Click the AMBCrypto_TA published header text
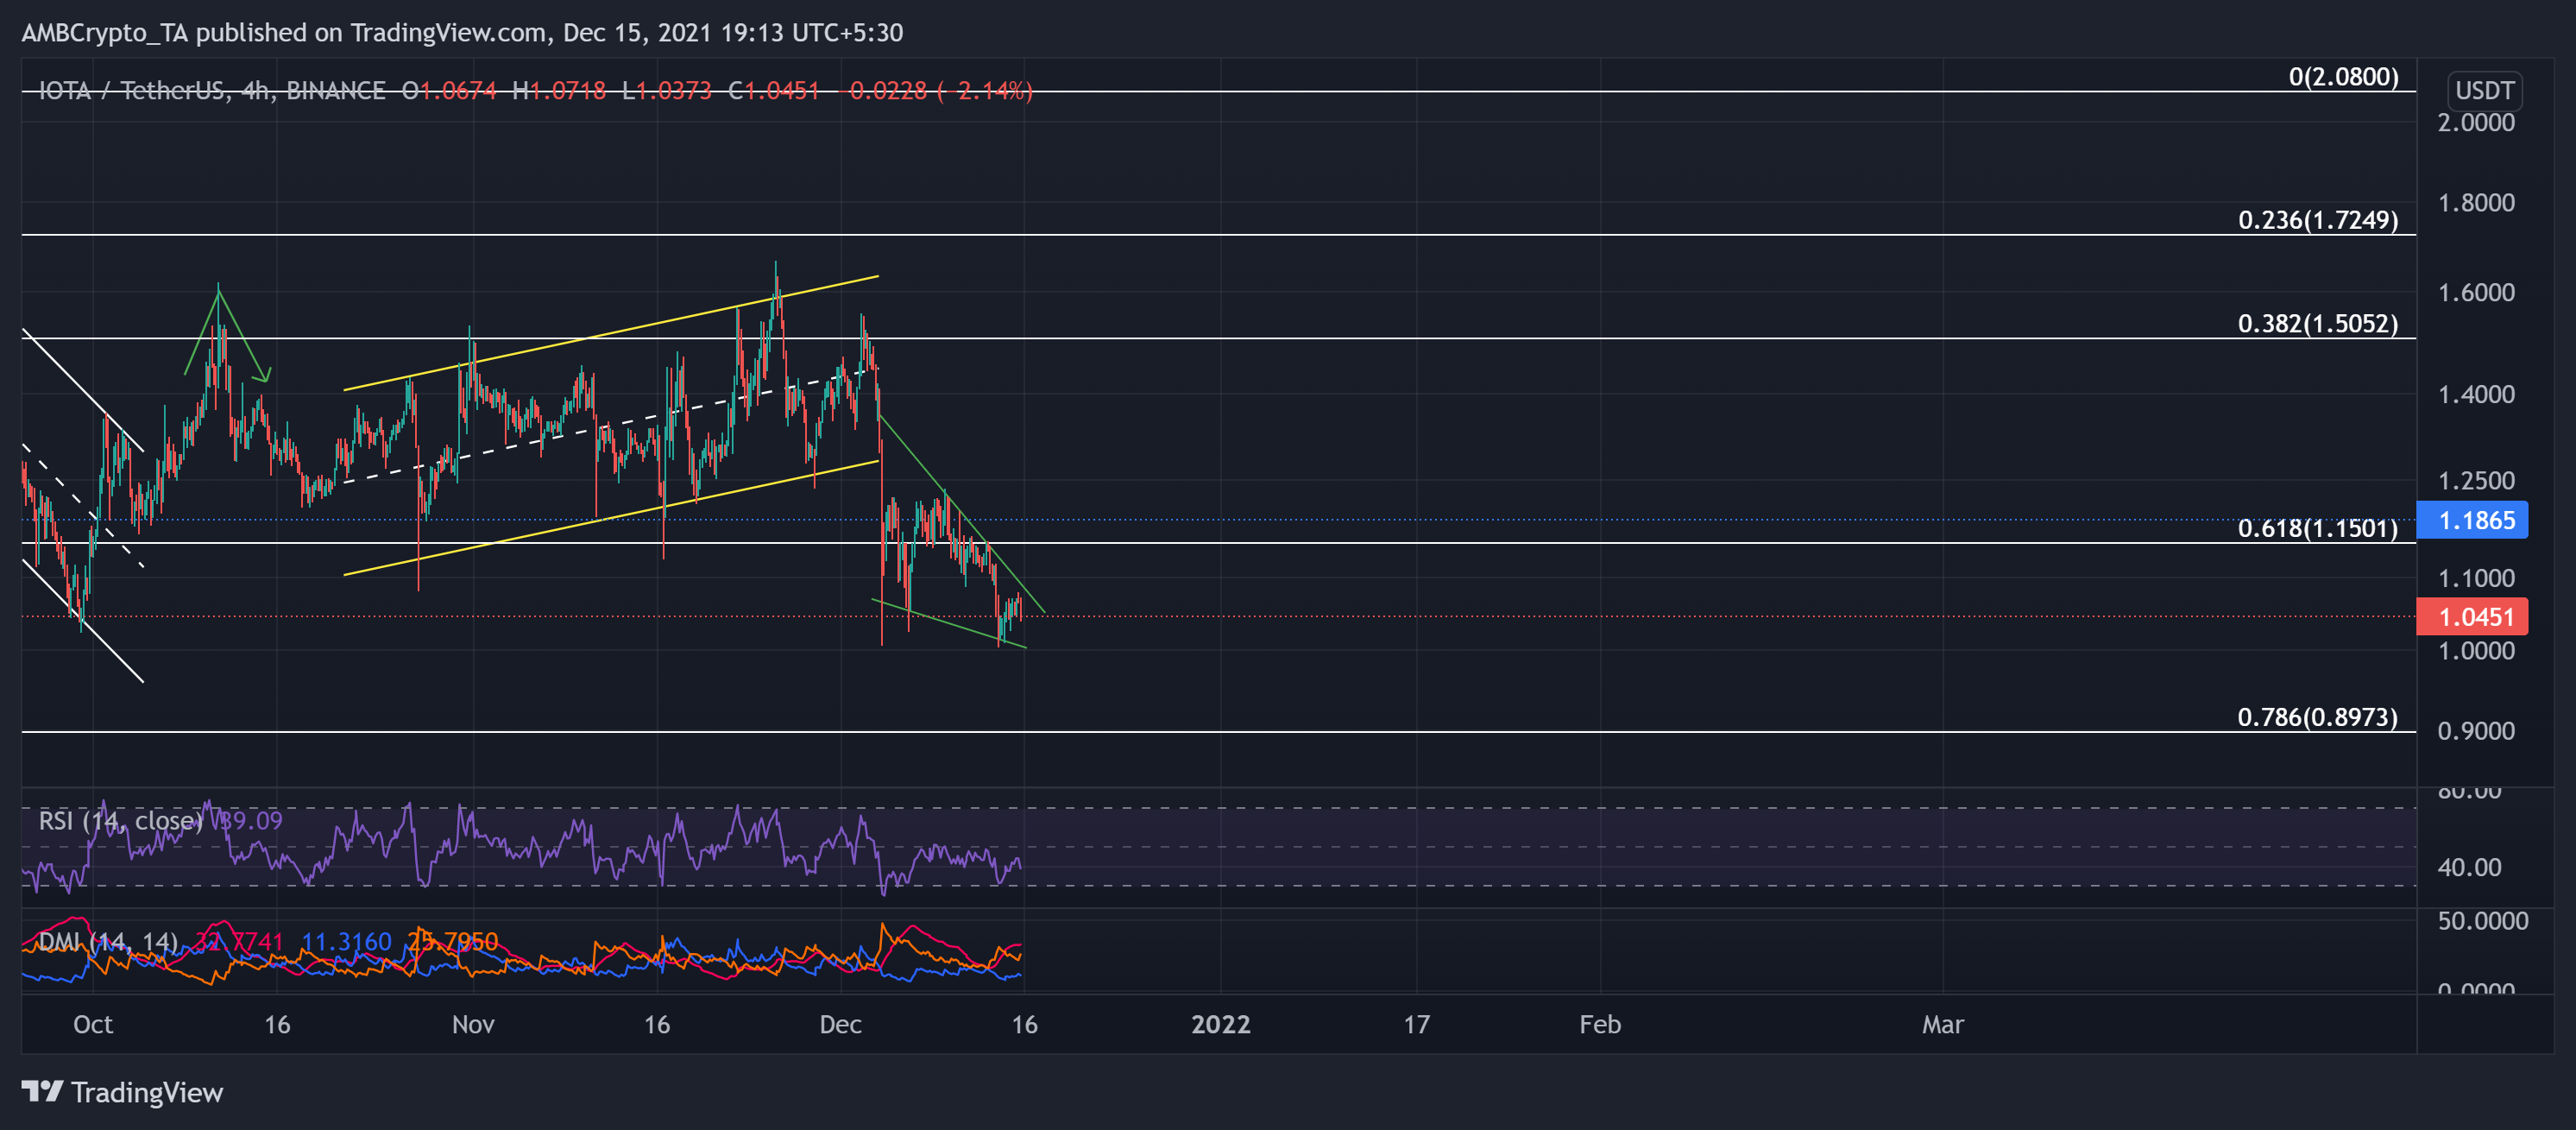This screenshot has width=2576, height=1130. click(461, 33)
